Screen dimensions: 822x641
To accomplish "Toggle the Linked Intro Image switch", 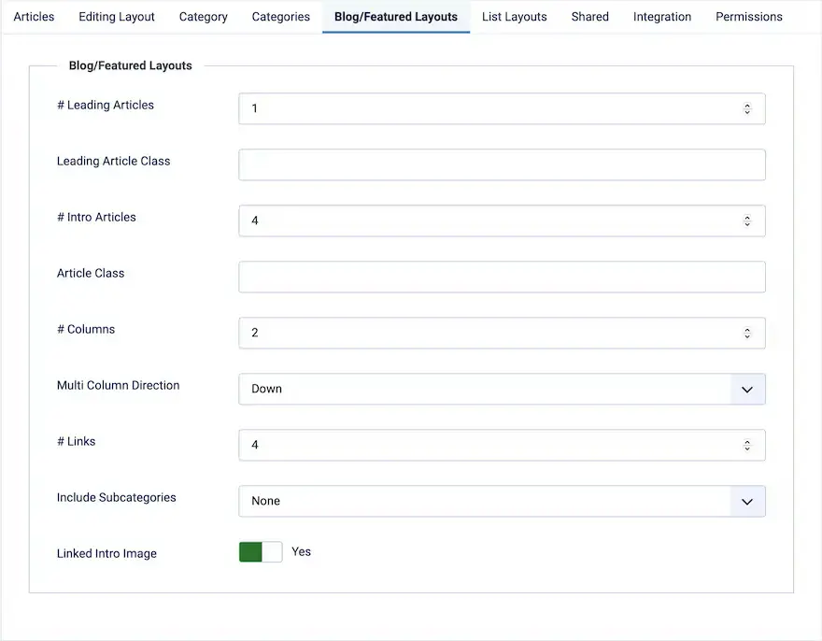I will [261, 552].
